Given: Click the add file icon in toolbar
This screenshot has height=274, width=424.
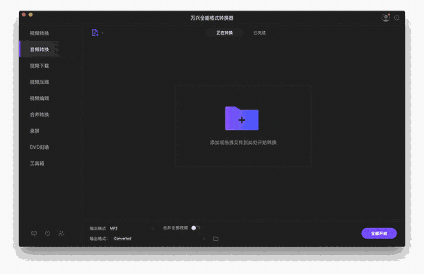Looking at the screenshot, I should click(x=95, y=32).
